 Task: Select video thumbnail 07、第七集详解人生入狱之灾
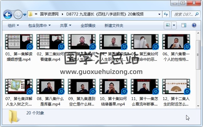19,87
